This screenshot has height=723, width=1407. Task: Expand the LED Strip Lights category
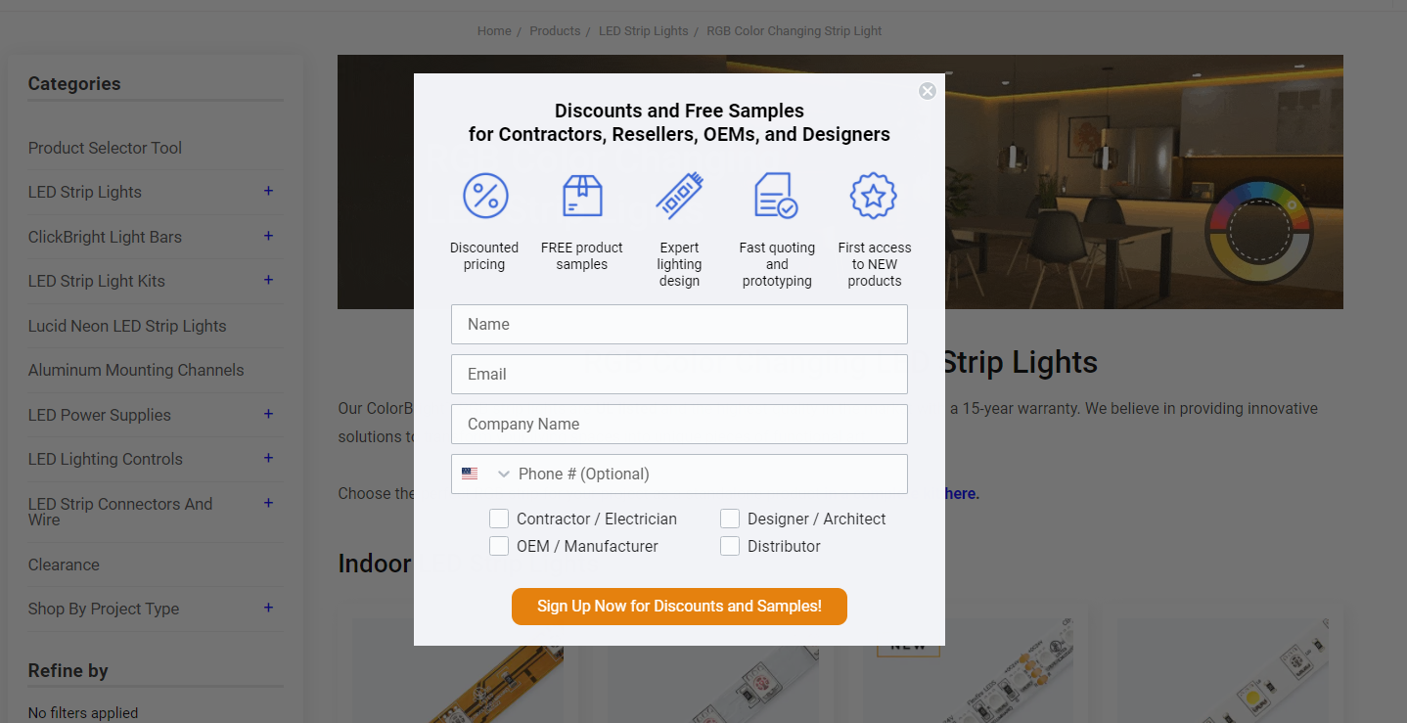[x=268, y=191]
